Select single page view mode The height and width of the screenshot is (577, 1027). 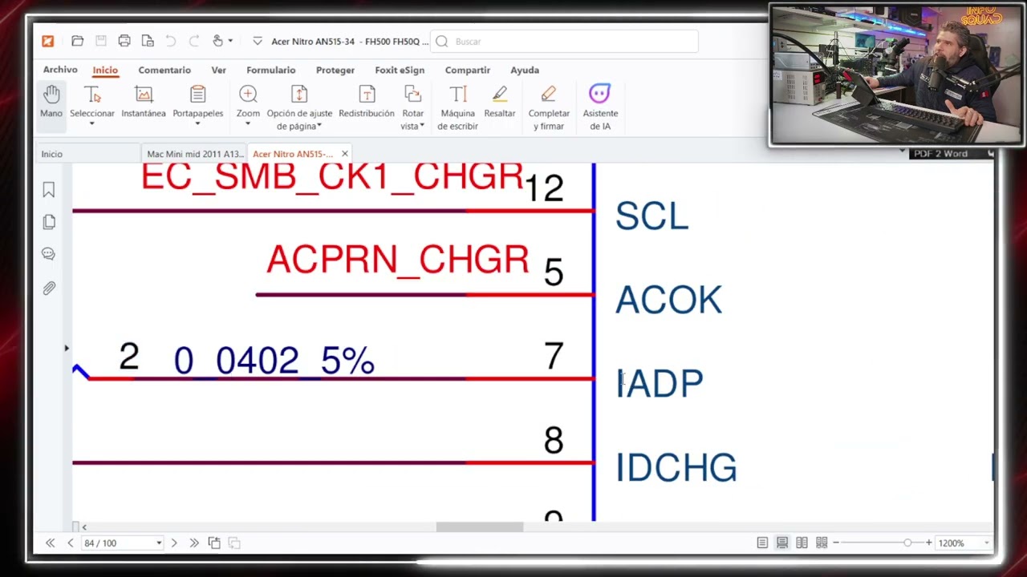coord(762,543)
